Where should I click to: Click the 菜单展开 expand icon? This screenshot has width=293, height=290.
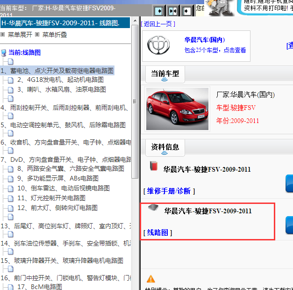point(3,35)
